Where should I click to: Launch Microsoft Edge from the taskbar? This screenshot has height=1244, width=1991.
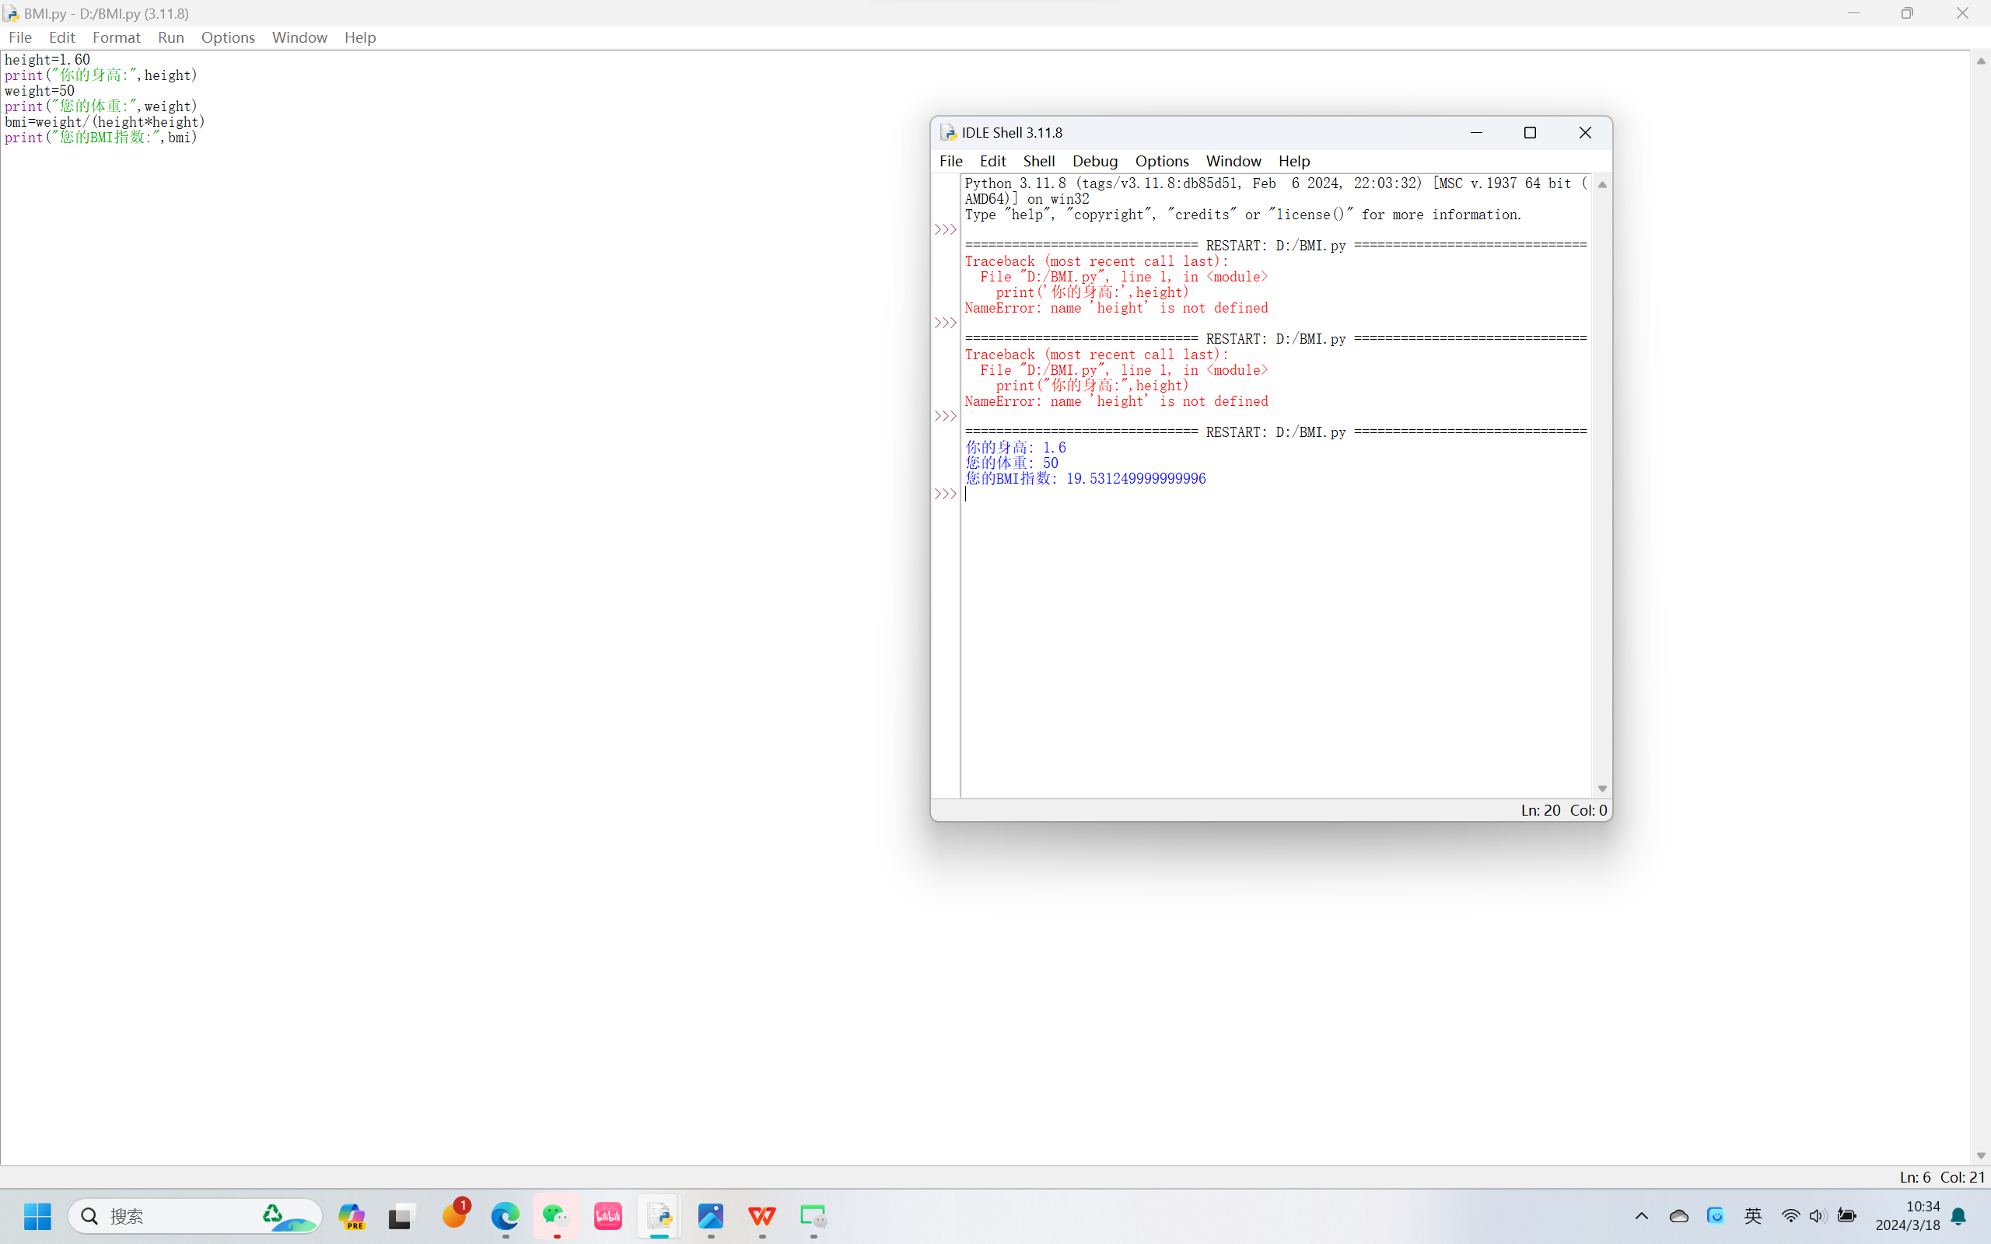tap(506, 1215)
